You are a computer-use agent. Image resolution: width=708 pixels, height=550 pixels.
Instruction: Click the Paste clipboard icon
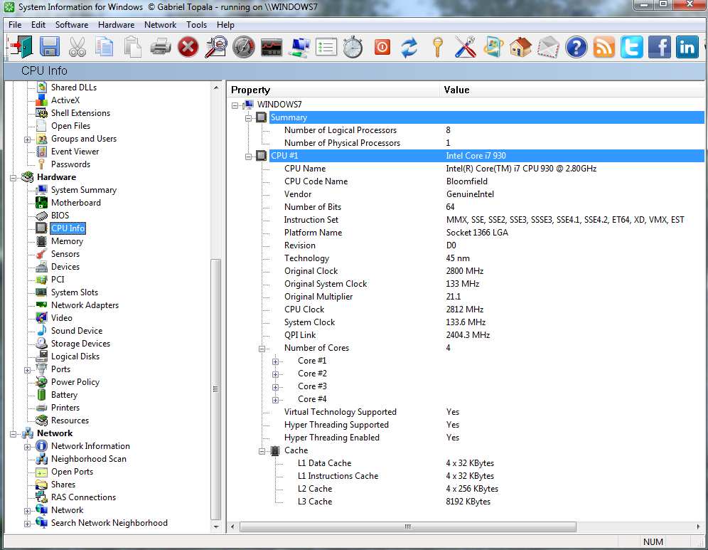coord(133,46)
